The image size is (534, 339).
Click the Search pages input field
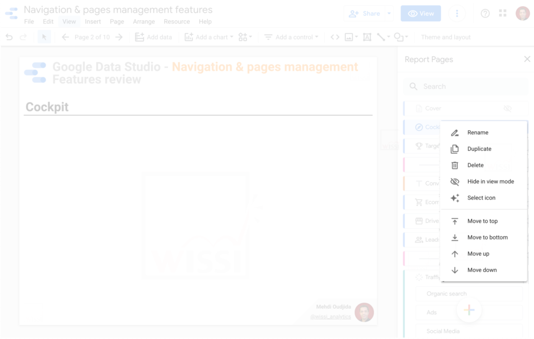[466, 86]
